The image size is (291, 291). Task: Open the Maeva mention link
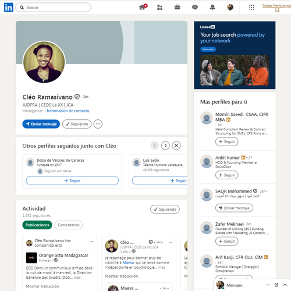coord(128,262)
